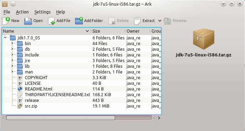Screen dimensions: 245x131
Task: Click the large cardboard box archive image
Action: (x=204, y=39)
